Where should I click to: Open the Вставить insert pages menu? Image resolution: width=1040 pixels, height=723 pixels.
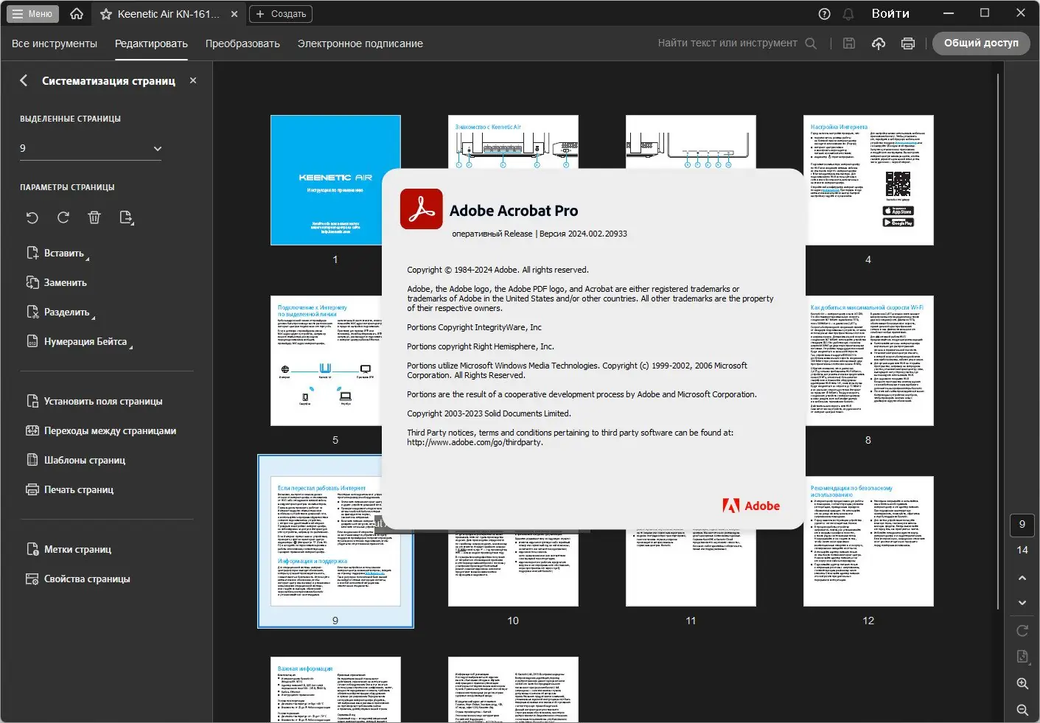(x=57, y=253)
